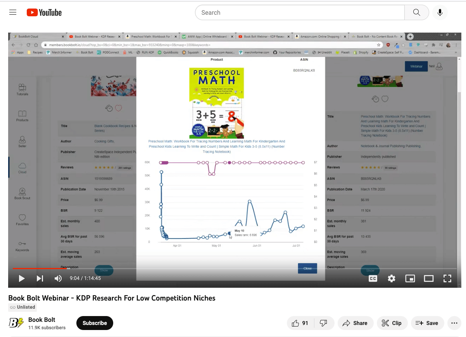Open the Book Bolt channel name link
Screen dimensions: 466x337
pyautogui.click(x=42, y=320)
